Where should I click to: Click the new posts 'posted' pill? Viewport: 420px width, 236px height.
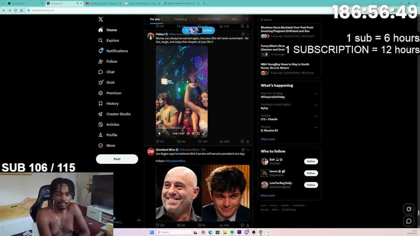[199, 30]
